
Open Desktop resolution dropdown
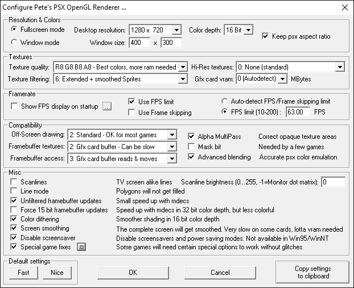click(176, 30)
